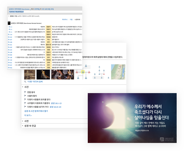Expand the second 사건 section
Screen dimensions: 184x151
point(22,121)
